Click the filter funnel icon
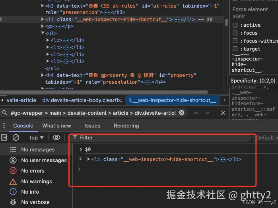Viewport: 278px width, 208px height. tap(75, 137)
